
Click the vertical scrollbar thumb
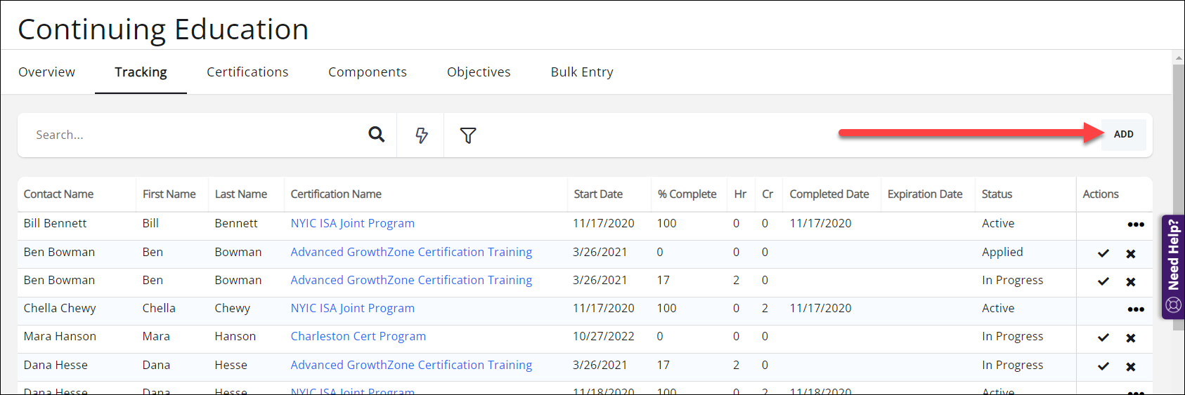pyautogui.click(x=1178, y=175)
